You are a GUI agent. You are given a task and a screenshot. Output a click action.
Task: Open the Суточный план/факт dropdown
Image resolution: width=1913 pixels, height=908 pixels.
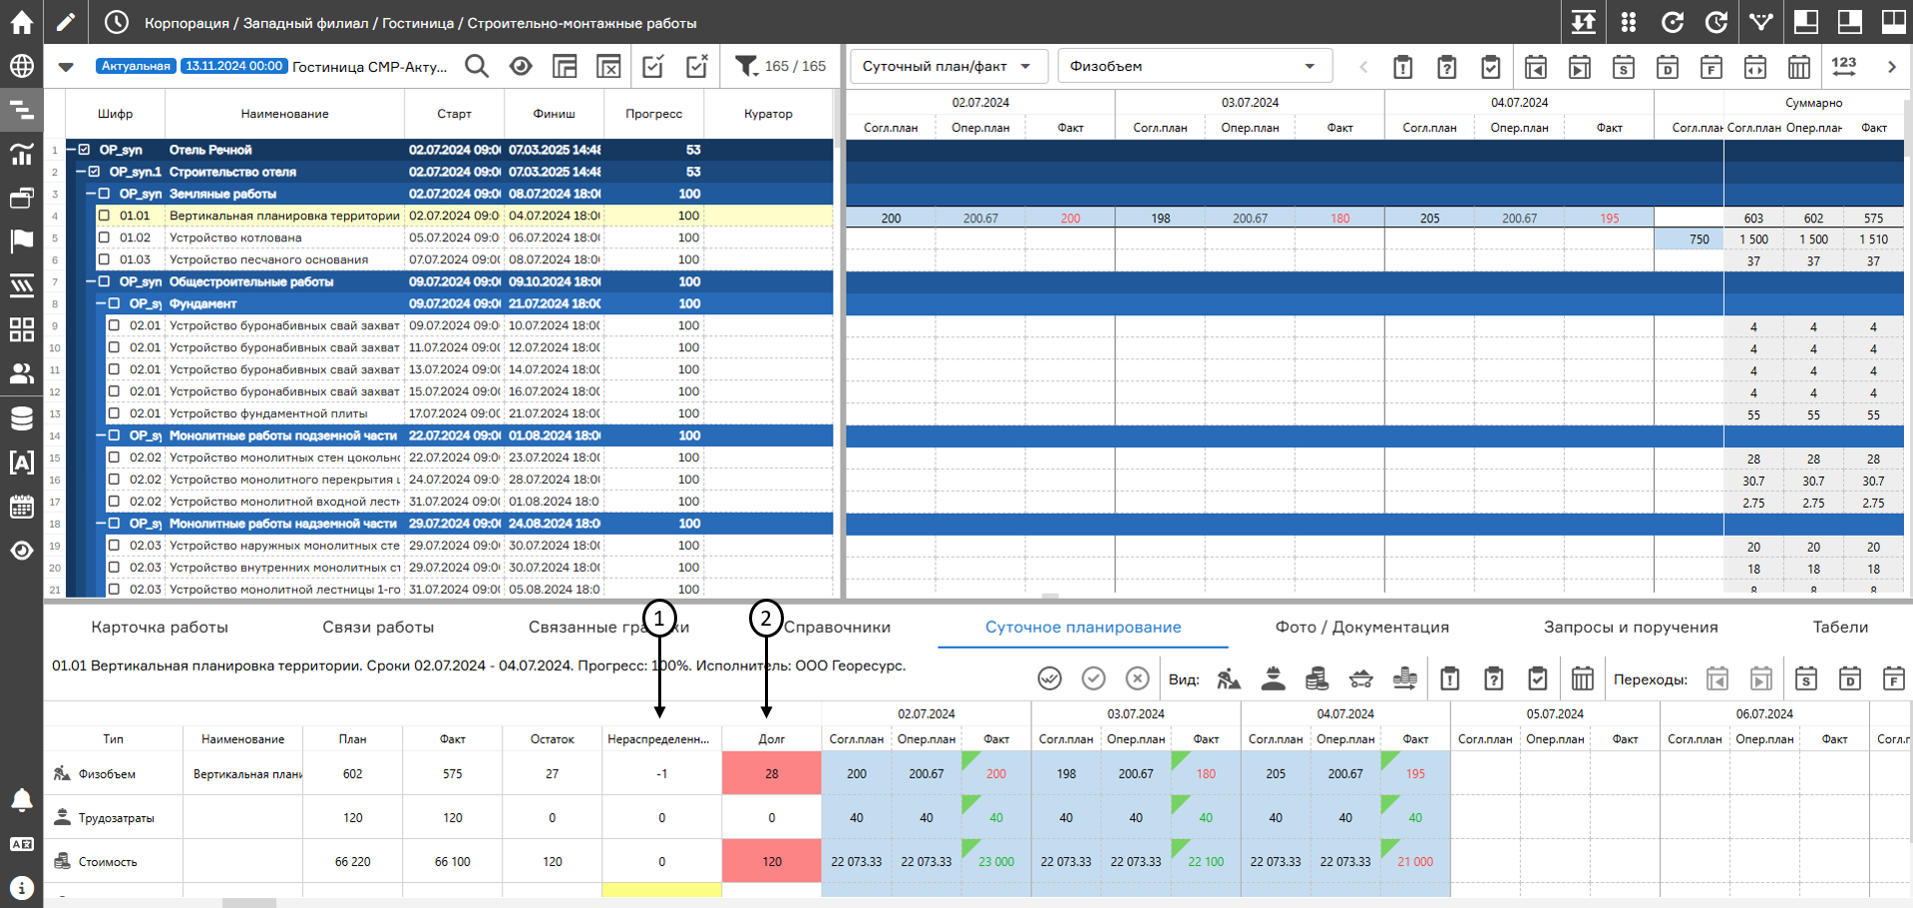(948, 66)
